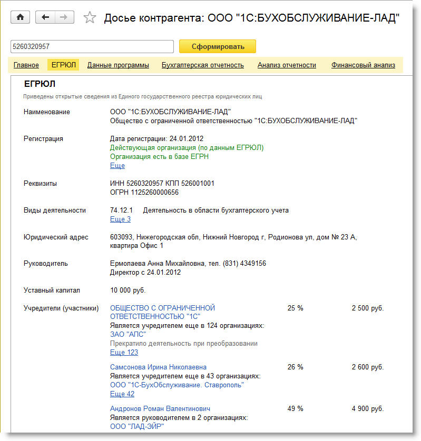Navigate back with the left arrow
The image size is (421, 441).
tap(45, 17)
